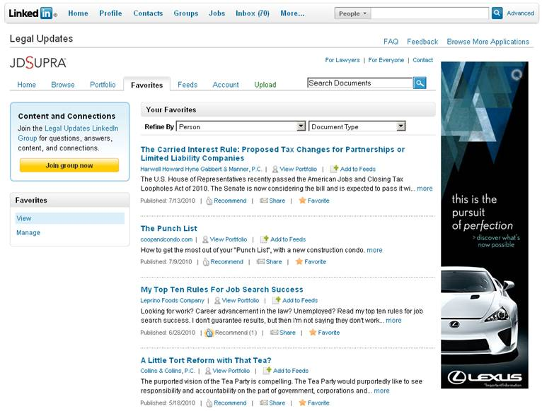Click the Advanced search link
The height and width of the screenshot is (411, 542).
pos(520,13)
